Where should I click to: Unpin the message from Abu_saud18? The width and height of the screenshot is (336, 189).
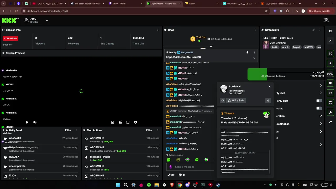tap(247, 52)
